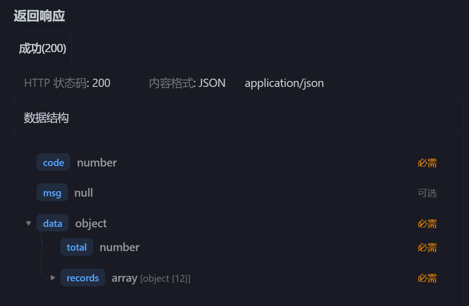The height and width of the screenshot is (306, 469).
Task: Select the records field name tag
Action: coord(83,278)
